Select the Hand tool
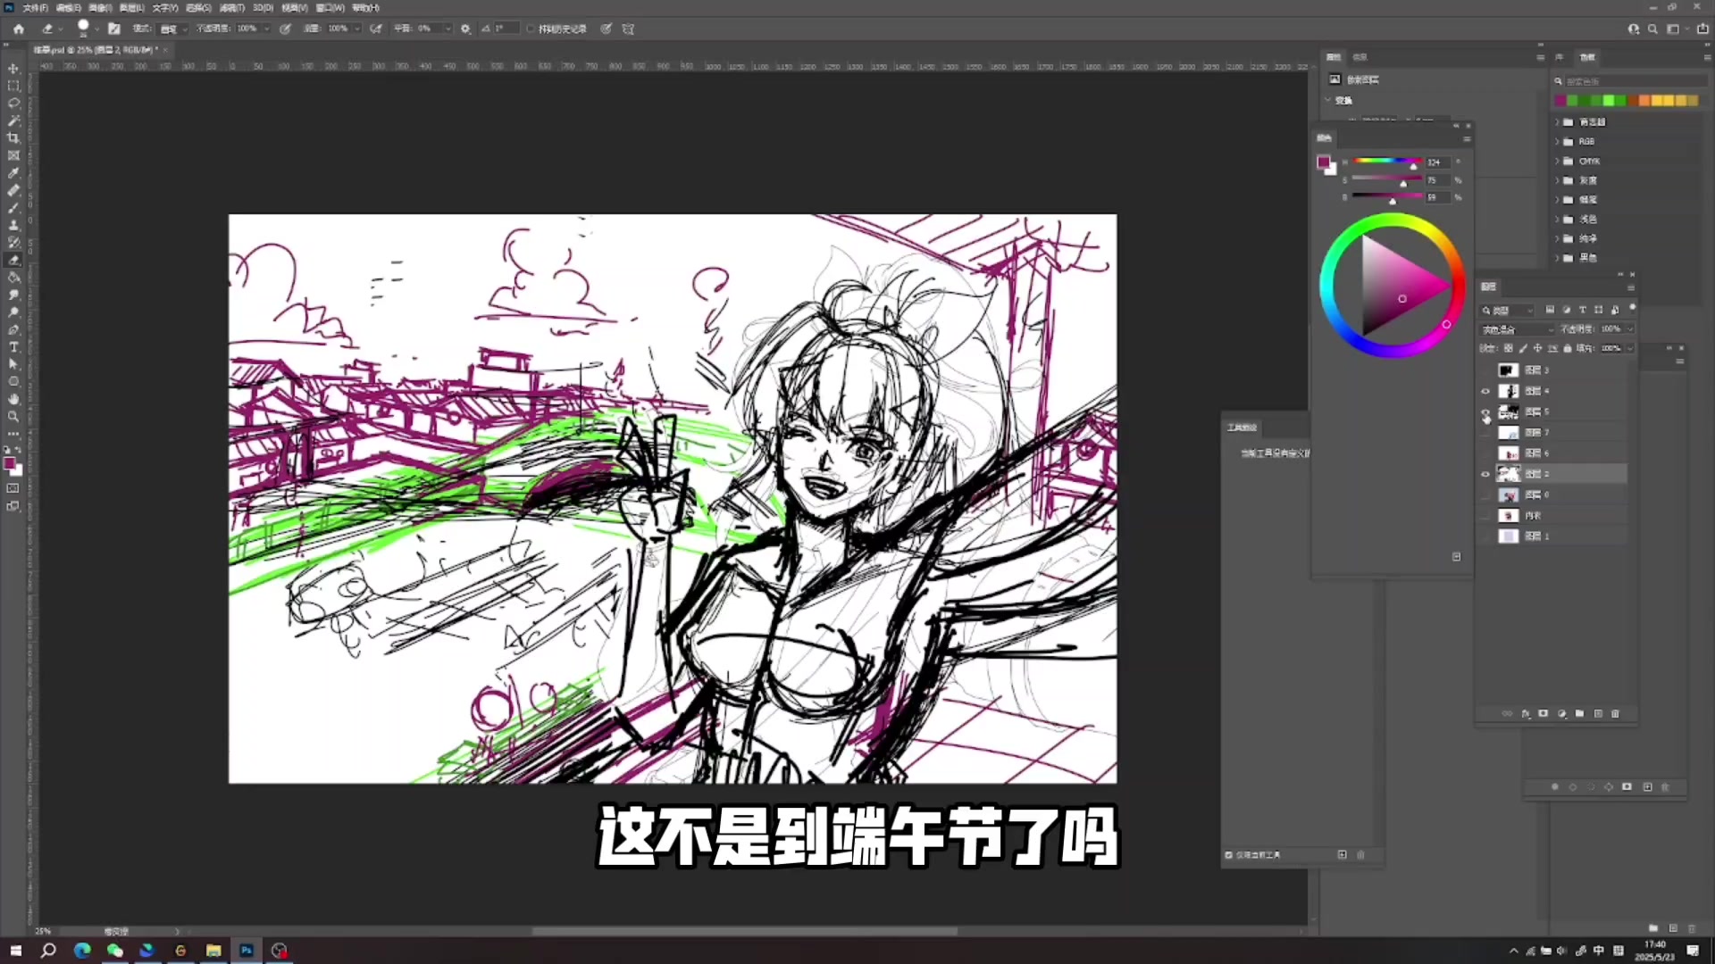The image size is (1715, 964). pyautogui.click(x=13, y=399)
